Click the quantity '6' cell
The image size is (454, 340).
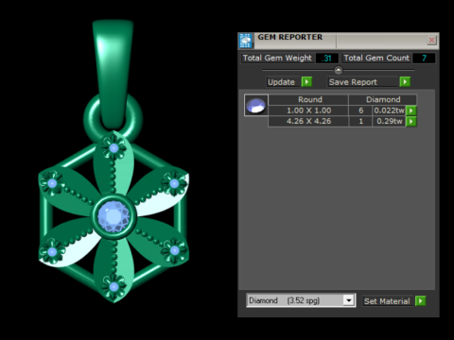click(360, 110)
